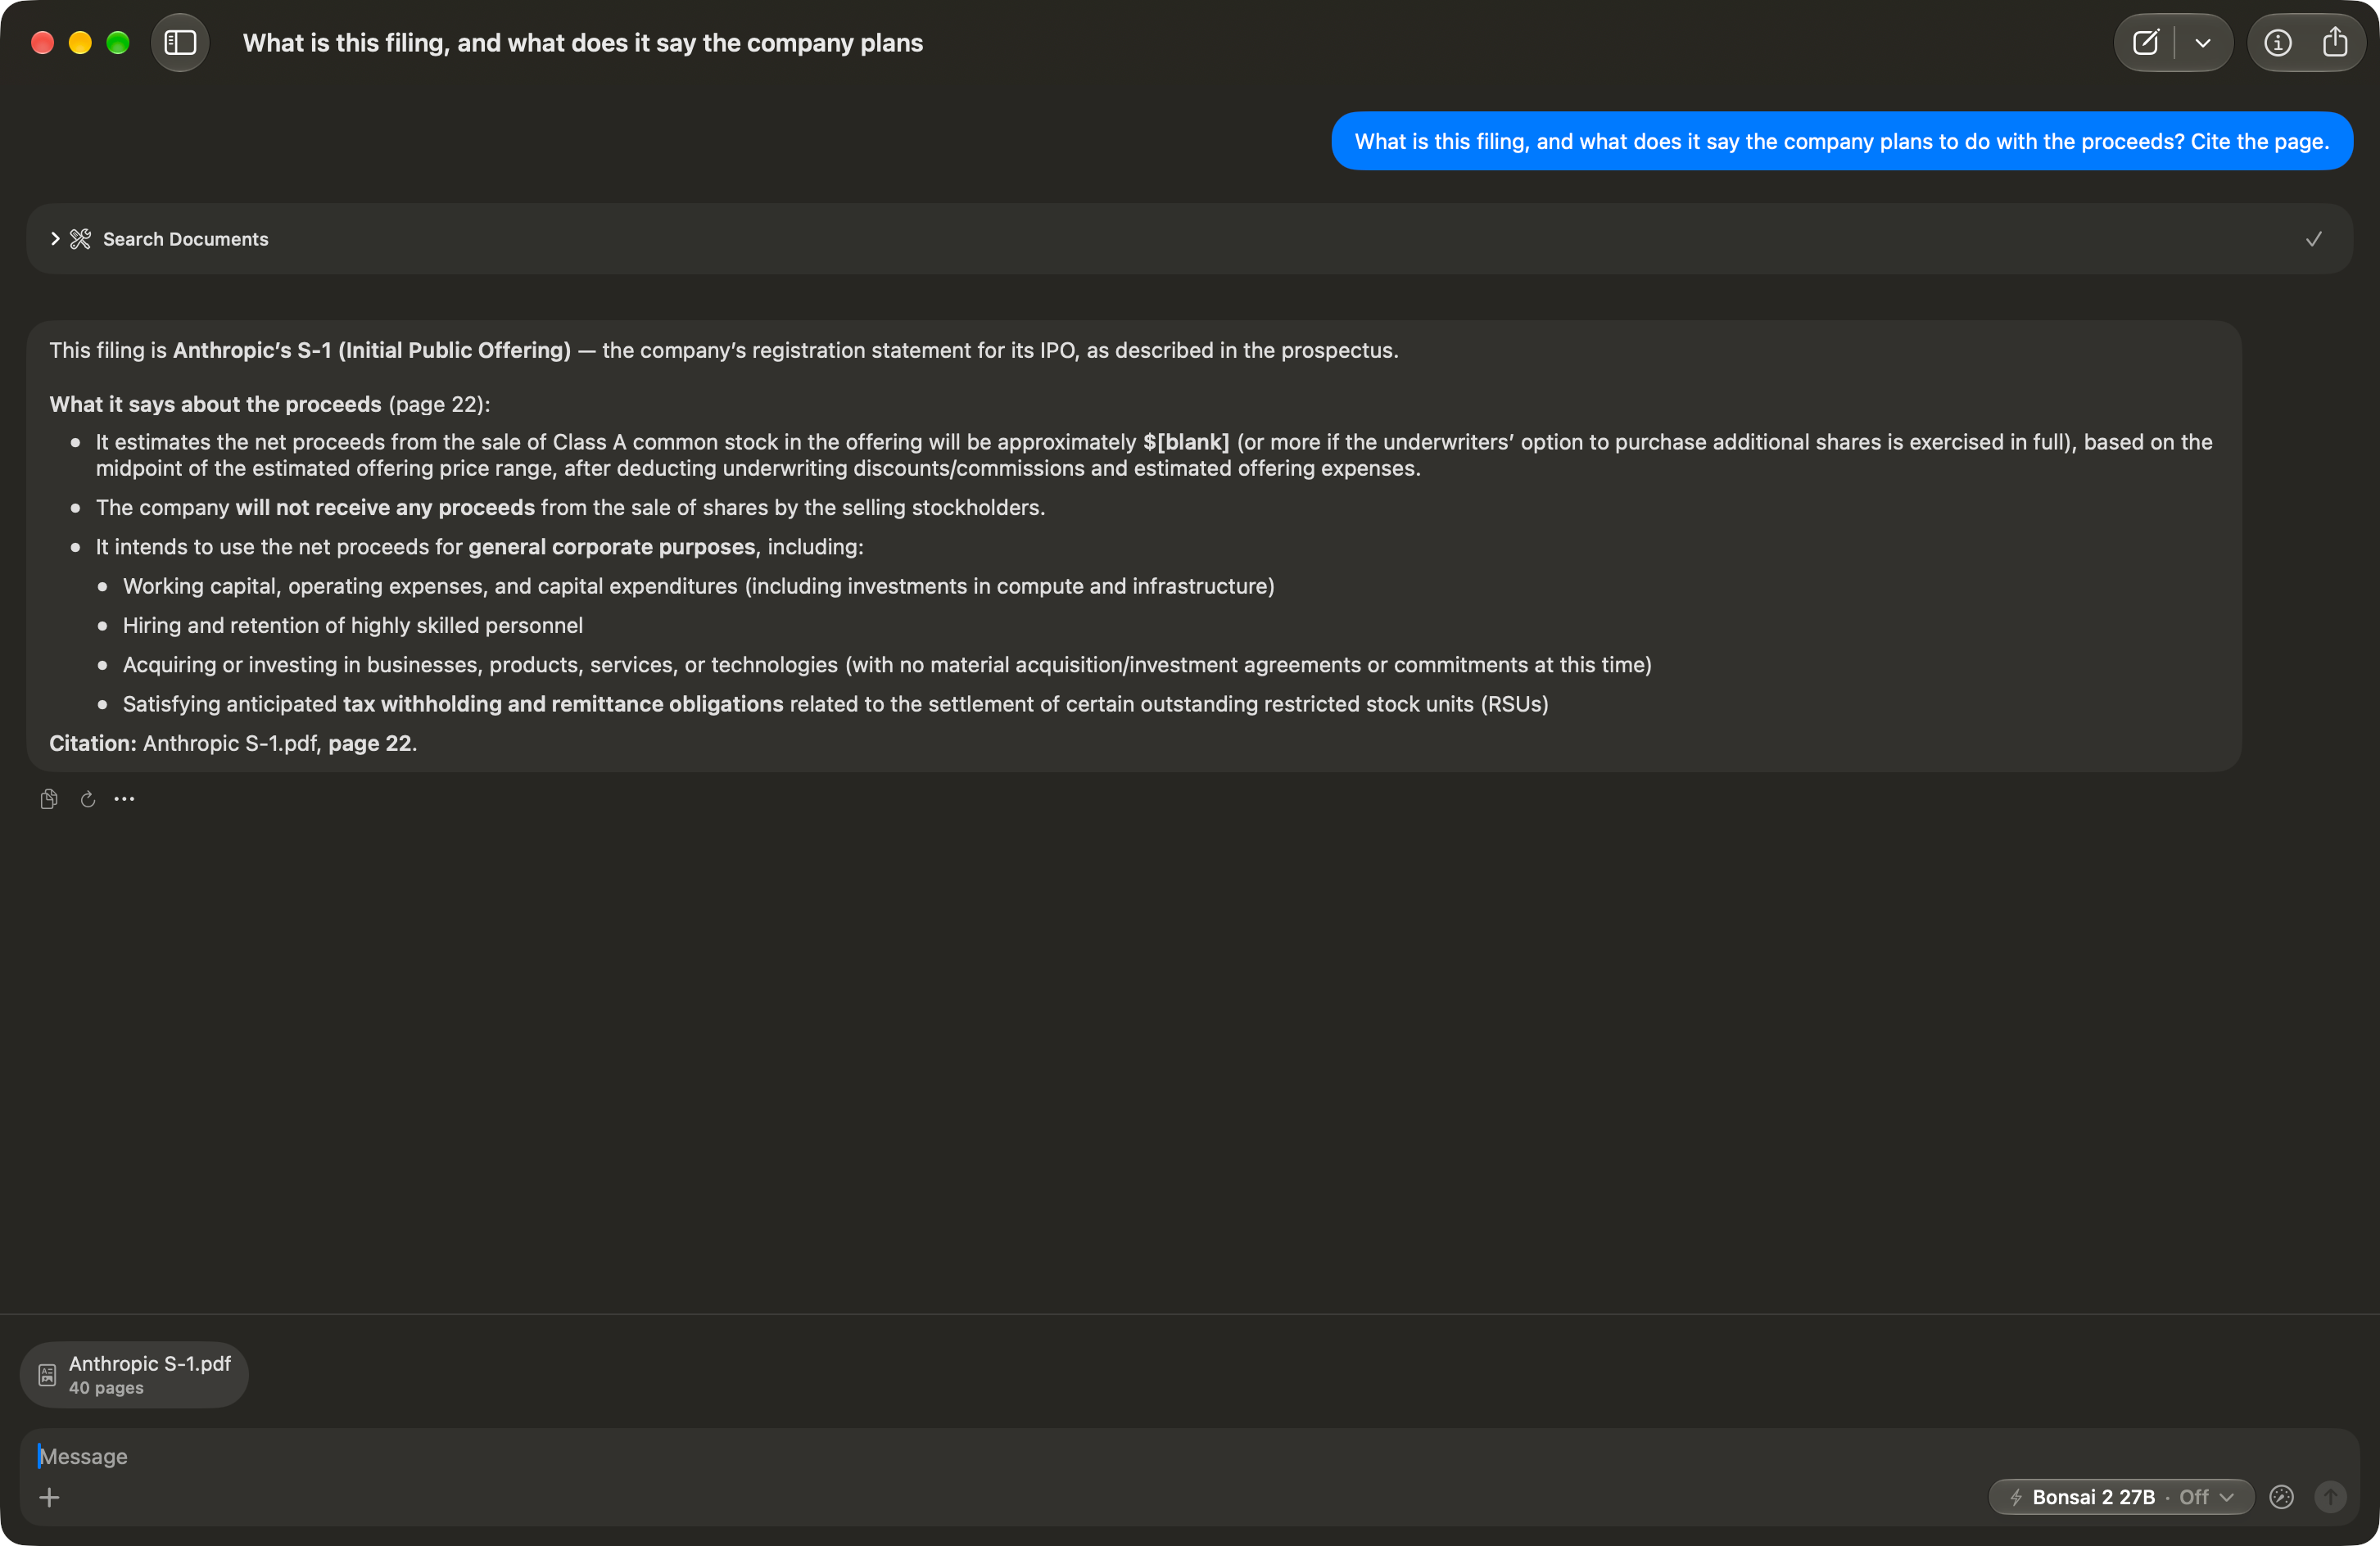This screenshot has width=2380, height=1546.
Task: Click the 'general corporate purposes' bold text
Action: click(x=612, y=547)
